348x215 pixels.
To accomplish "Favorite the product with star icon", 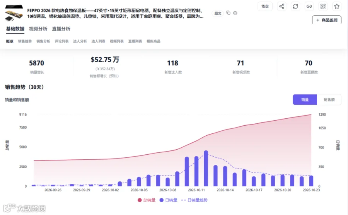I will tap(337, 6).
